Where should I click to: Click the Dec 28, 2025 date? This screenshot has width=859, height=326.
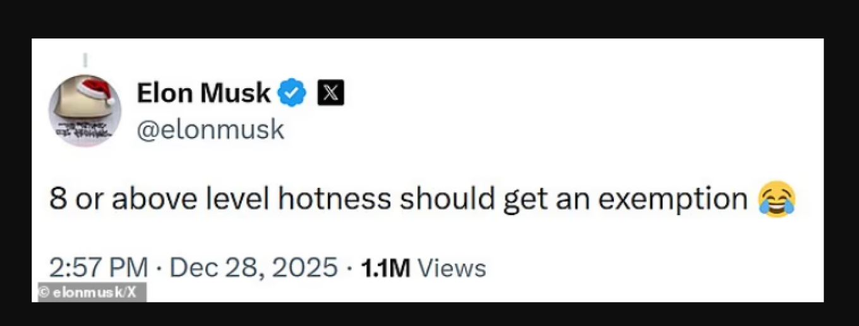(254, 267)
